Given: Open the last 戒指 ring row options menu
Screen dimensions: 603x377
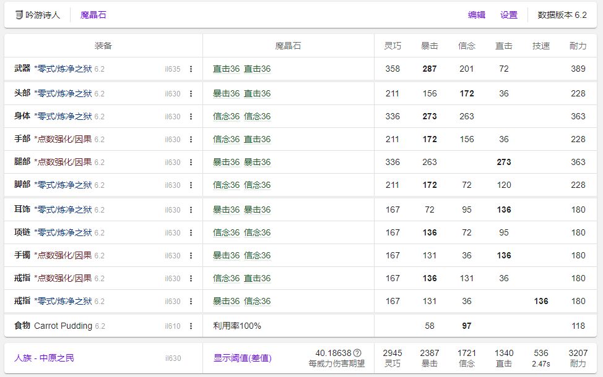Looking at the screenshot, I should [191, 302].
